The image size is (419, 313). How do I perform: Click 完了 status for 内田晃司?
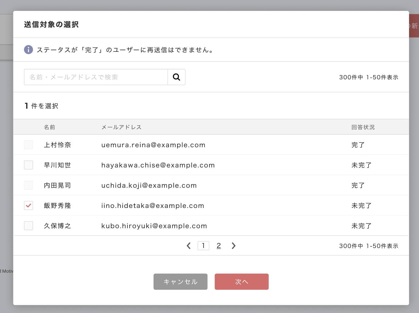point(358,186)
